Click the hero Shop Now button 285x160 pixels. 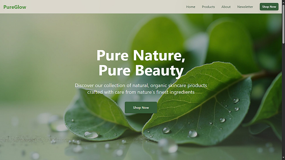click(141, 108)
